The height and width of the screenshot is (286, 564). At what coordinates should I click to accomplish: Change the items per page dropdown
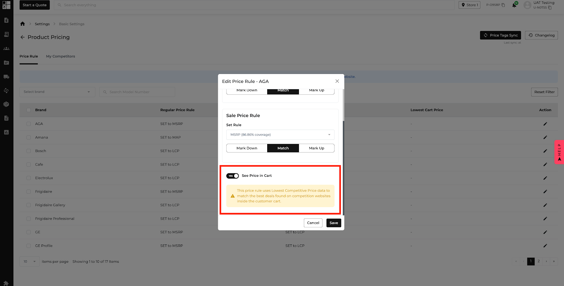pos(30,262)
